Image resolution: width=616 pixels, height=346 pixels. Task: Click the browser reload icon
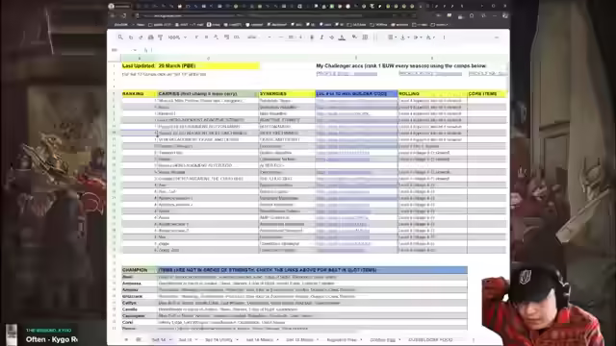(124, 15)
